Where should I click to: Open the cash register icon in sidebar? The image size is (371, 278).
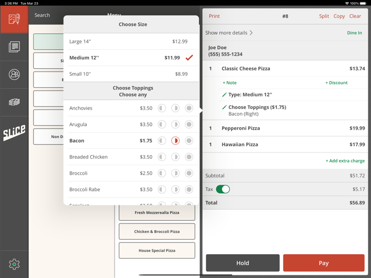14,102
